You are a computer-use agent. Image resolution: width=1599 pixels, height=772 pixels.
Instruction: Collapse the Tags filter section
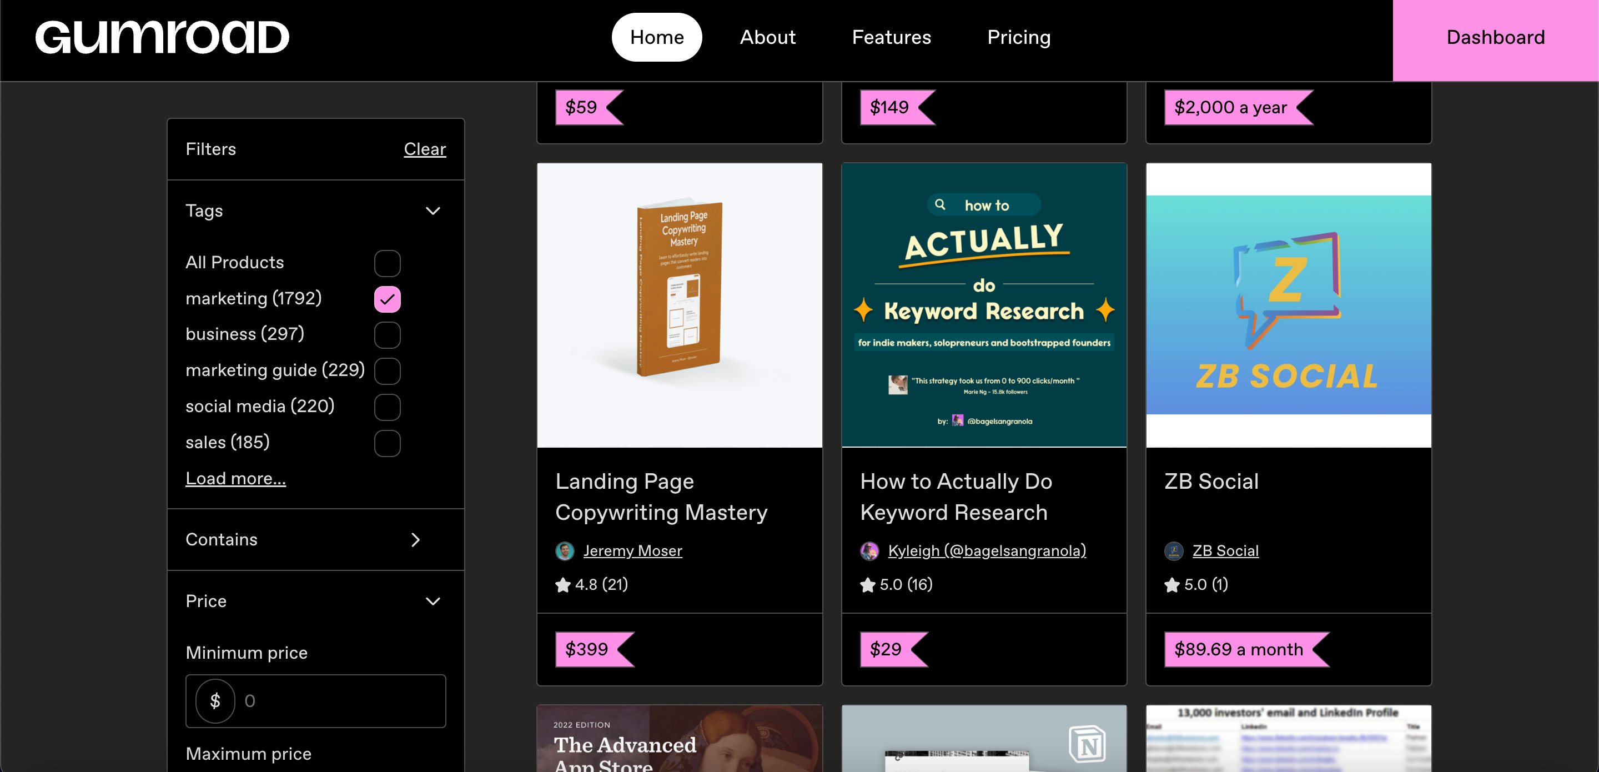pyautogui.click(x=433, y=211)
